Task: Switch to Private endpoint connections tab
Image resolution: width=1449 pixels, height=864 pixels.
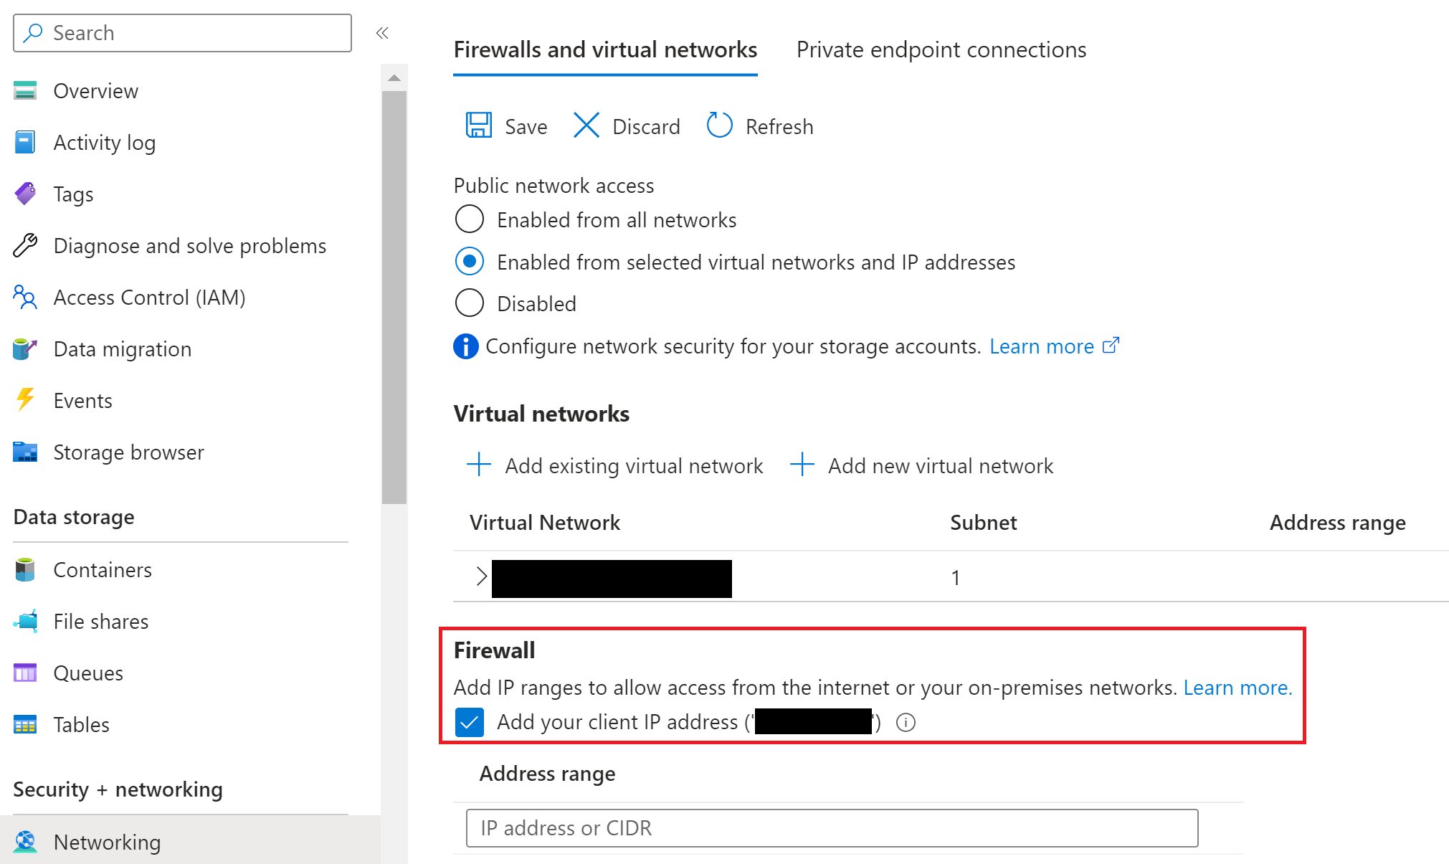Action: (x=941, y=49)
